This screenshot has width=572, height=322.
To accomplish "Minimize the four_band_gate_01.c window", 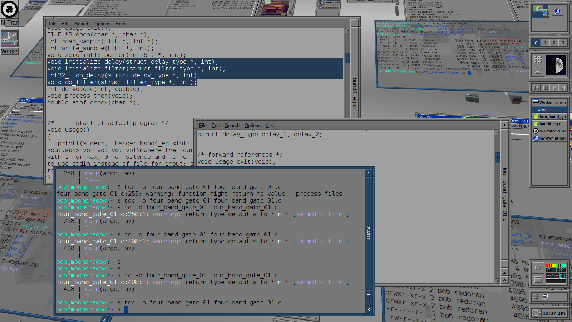I will pyautogui.click(x=504, y=265).
